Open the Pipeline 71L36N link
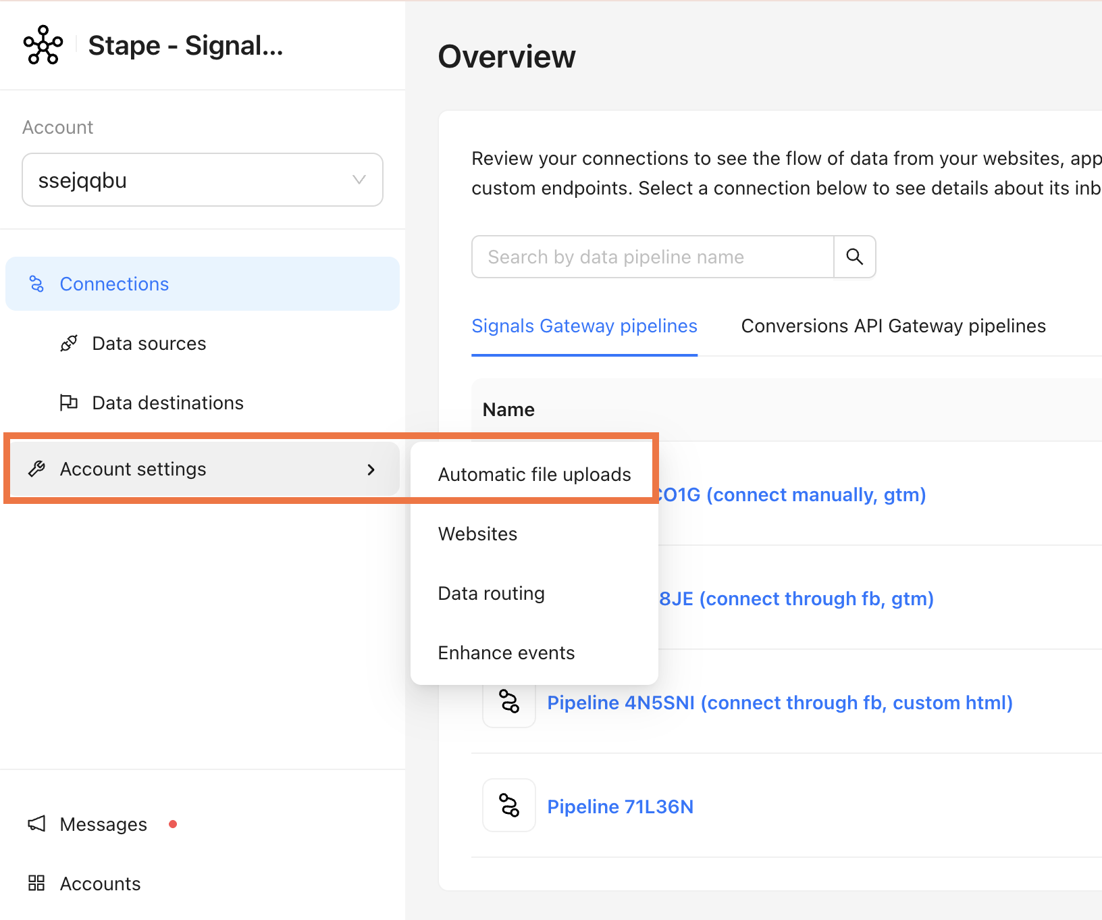The height and width of the screenshot is (920, 1102). pyautogui.click(x=620, y=807)
